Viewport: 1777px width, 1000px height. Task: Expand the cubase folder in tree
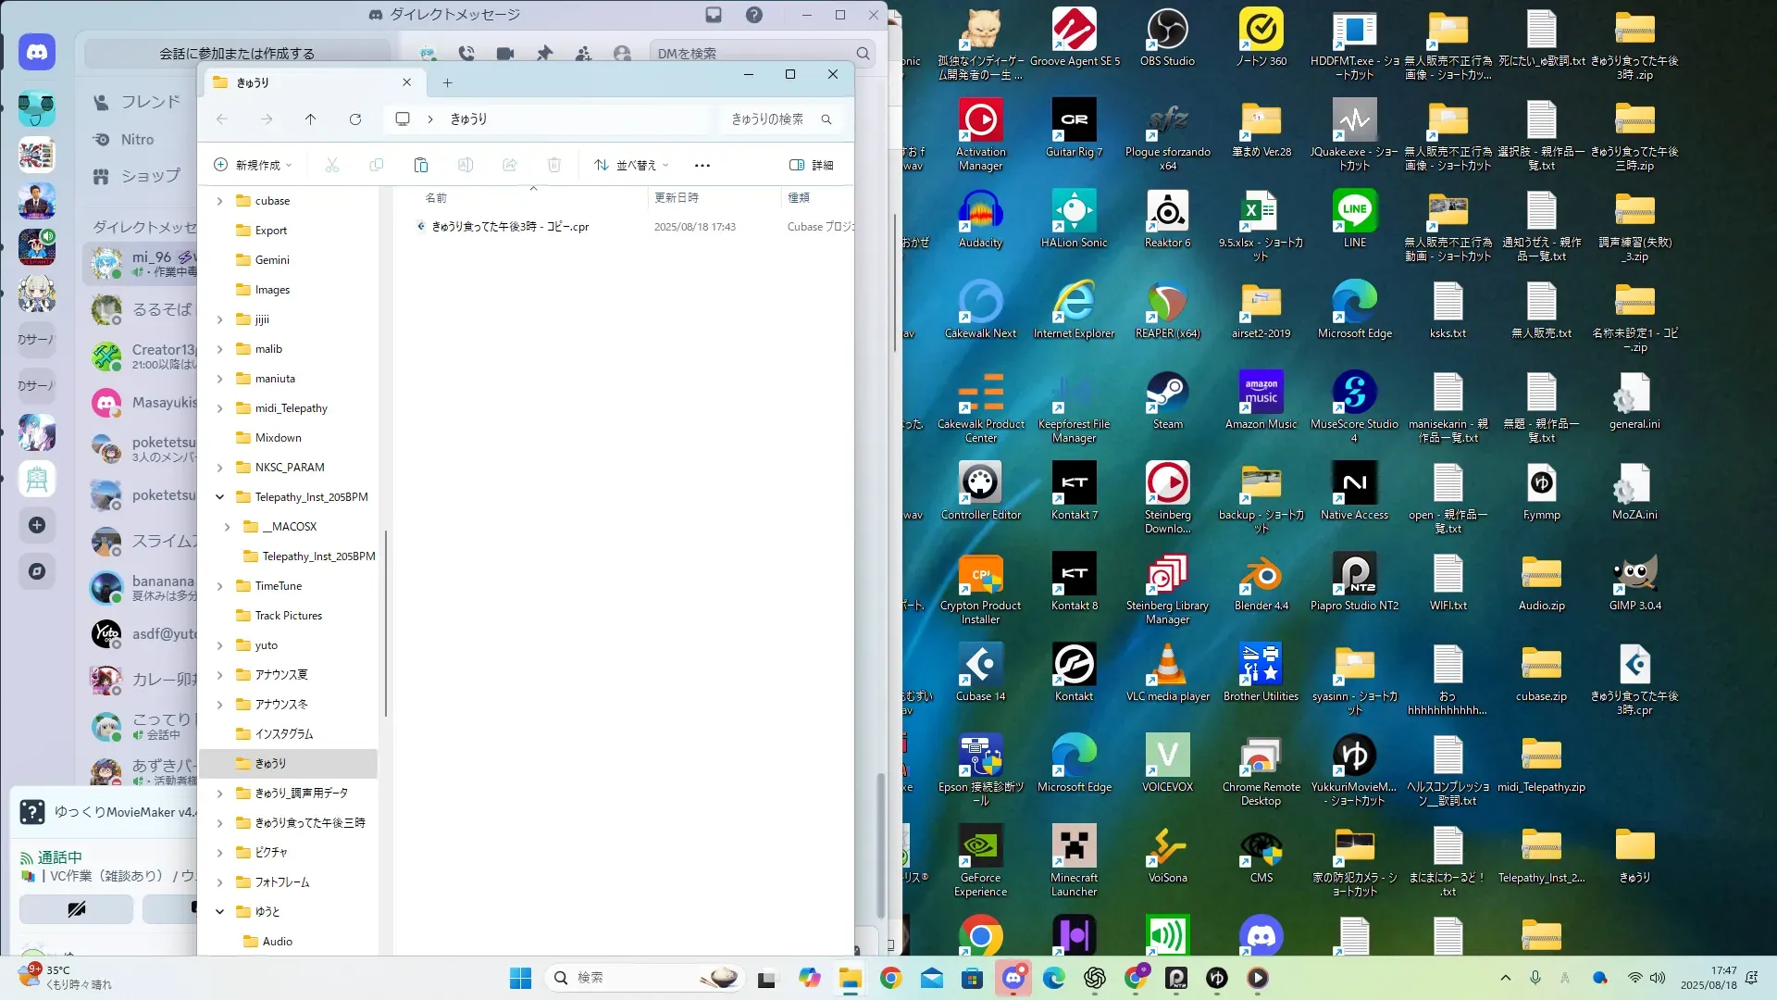(220, 201)
